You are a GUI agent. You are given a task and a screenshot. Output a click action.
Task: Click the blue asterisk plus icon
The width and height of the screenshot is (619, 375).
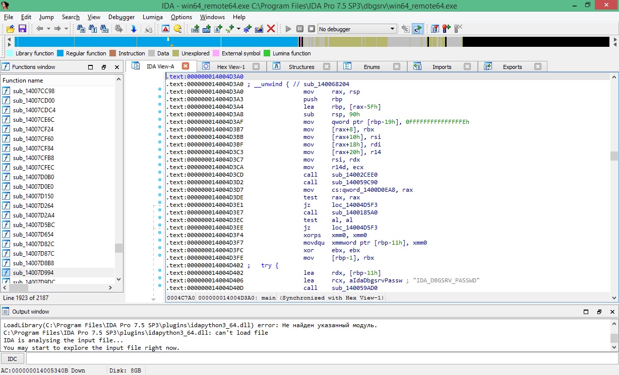pos(247,29)
